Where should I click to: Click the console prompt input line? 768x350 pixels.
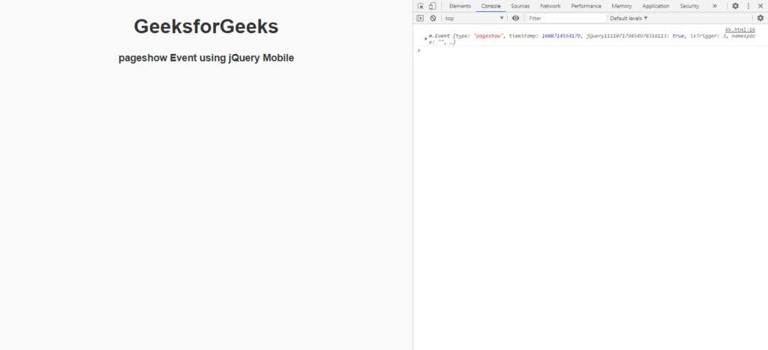pos(585,50)
